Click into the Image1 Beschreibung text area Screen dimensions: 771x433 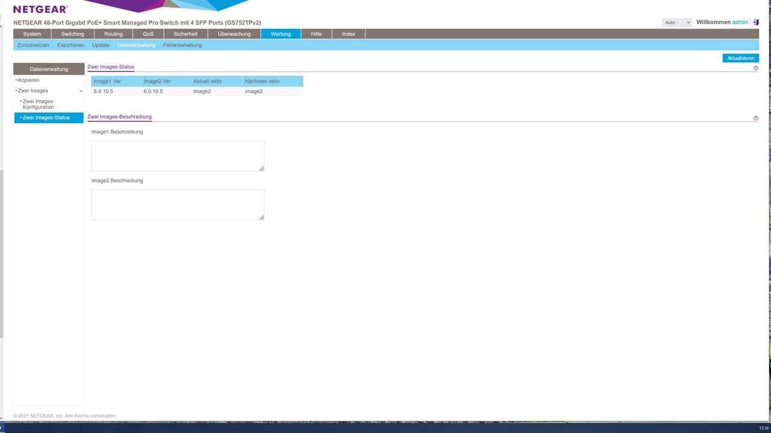pos(178,156)
